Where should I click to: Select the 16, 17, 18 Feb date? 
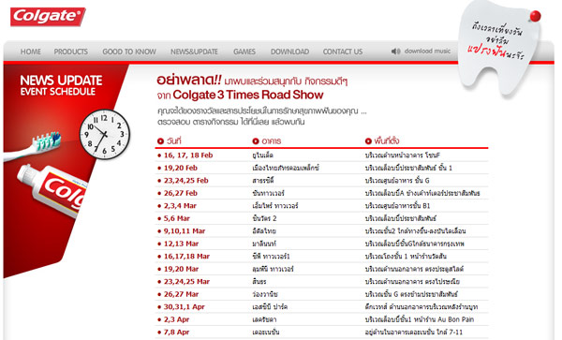(x=188, y=155)
